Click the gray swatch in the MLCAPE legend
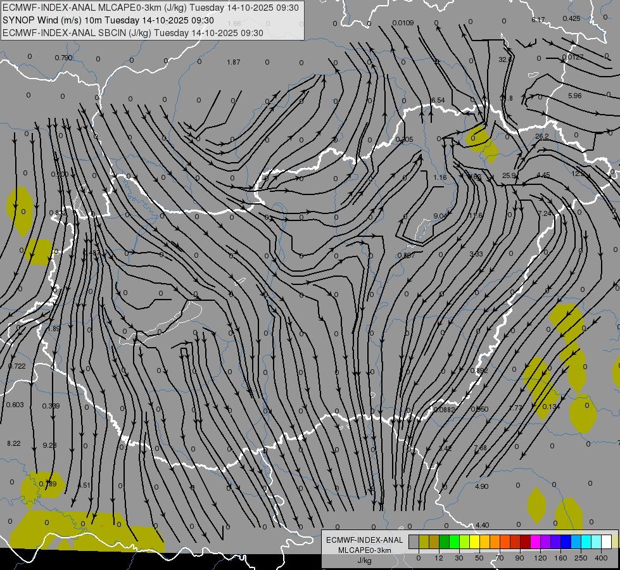 tap(414, 541)
